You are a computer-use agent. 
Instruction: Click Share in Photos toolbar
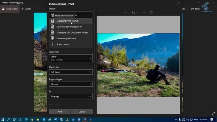(x=195, y=9)
